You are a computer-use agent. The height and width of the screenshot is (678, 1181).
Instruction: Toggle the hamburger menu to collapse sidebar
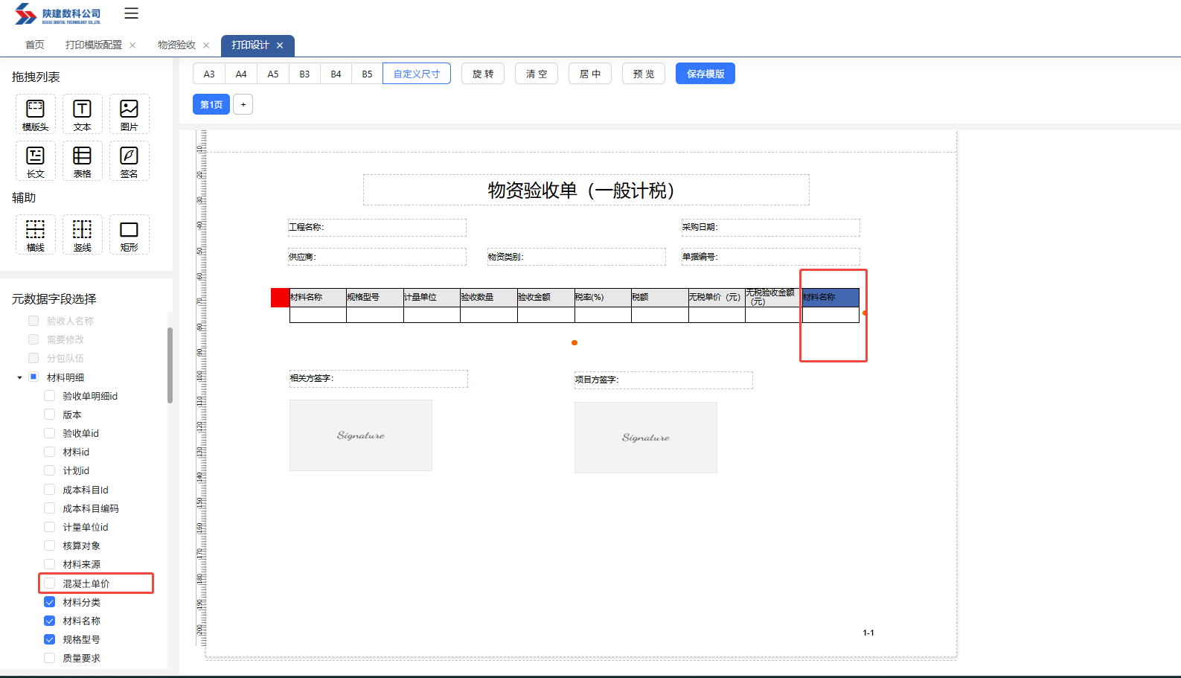[132, 13]
